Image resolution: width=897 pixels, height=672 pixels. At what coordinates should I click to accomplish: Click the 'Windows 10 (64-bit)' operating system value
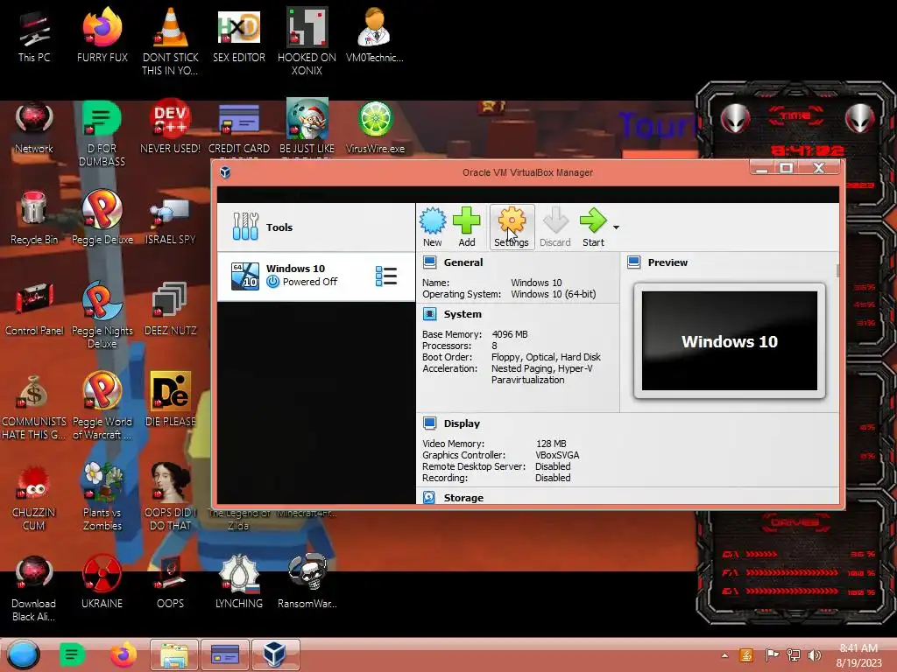(554, 294)
